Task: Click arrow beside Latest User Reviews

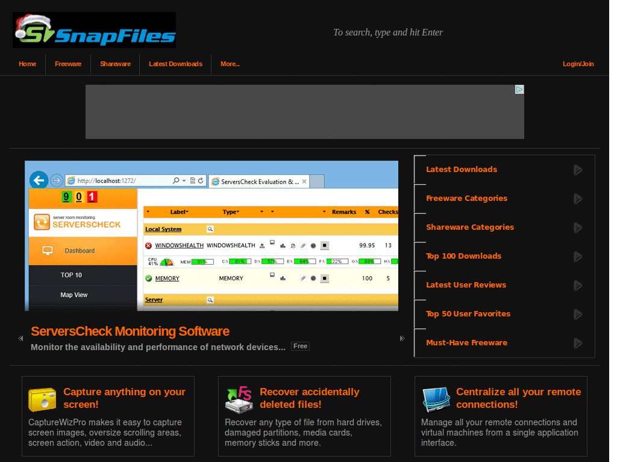Action: pos(578,286)
